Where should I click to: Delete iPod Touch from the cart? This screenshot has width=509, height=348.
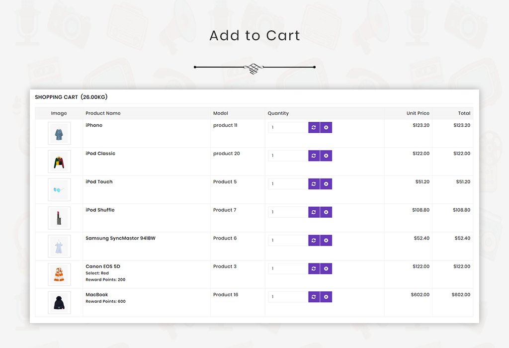click(x=326, y=184)
